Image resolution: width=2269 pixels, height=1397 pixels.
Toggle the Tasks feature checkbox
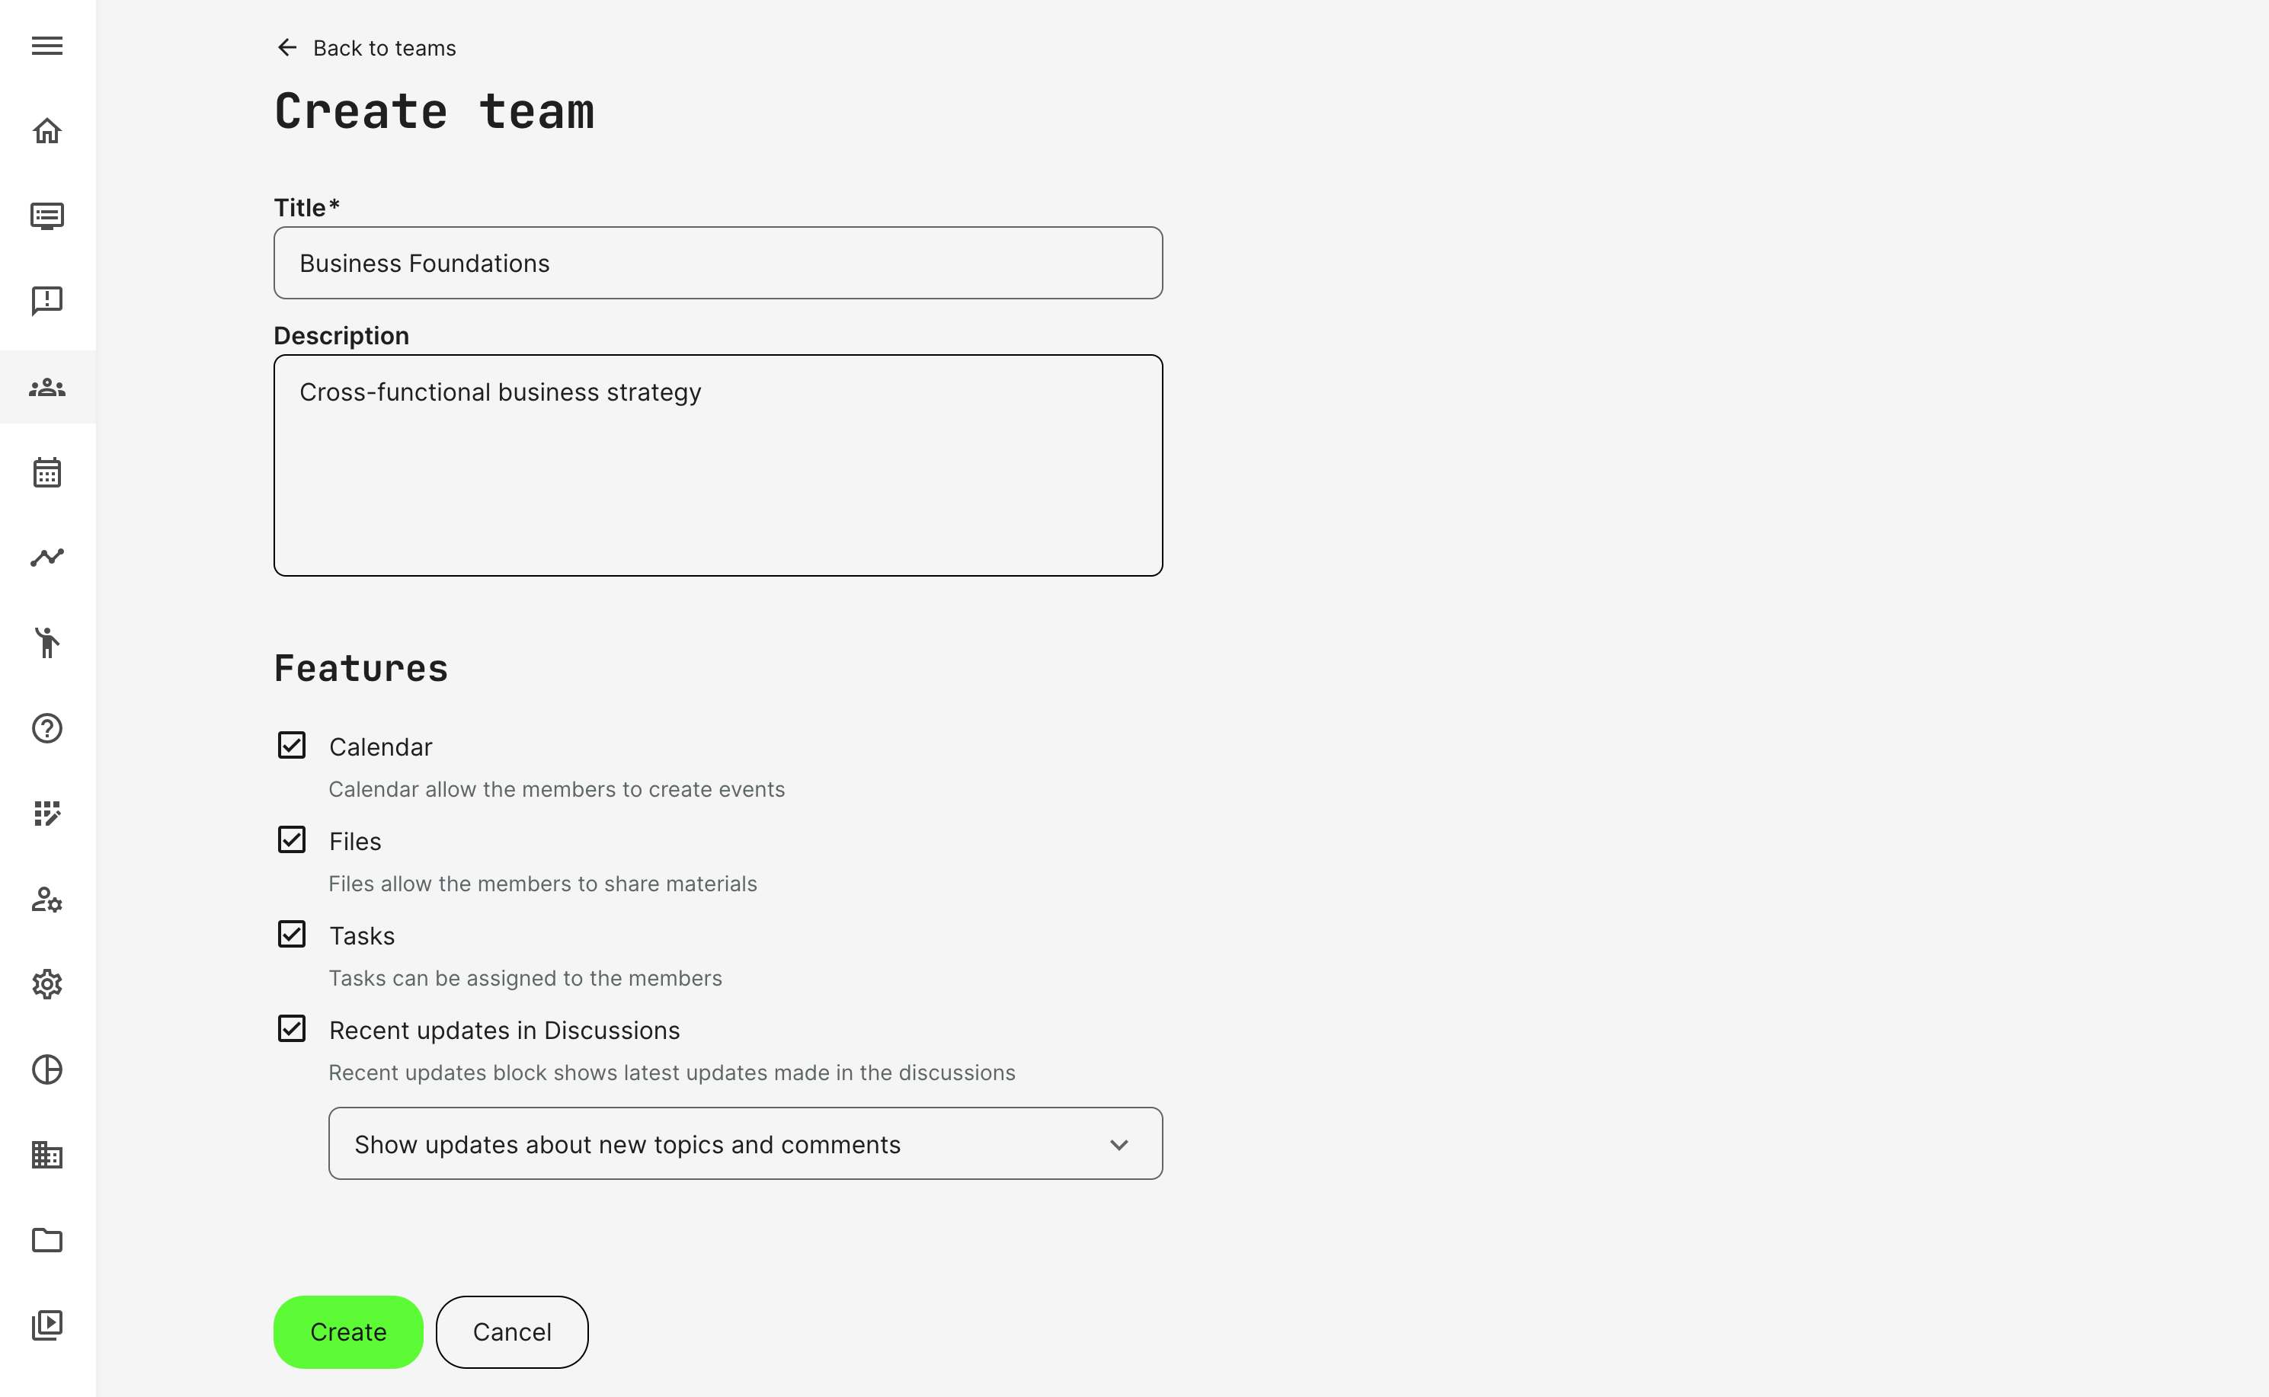point(292,934)
